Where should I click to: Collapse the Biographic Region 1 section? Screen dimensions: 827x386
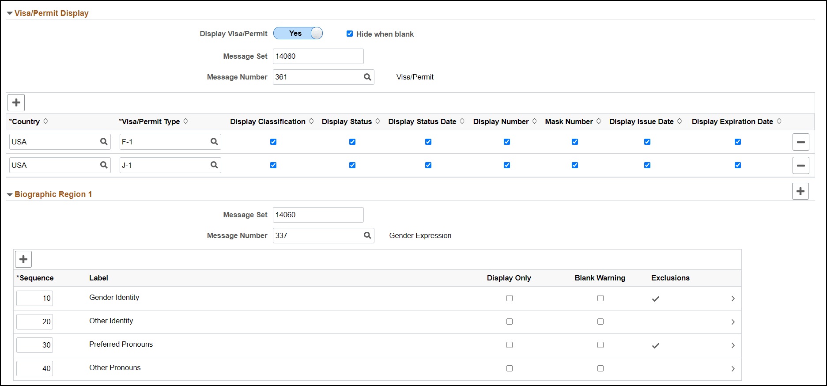10,195
